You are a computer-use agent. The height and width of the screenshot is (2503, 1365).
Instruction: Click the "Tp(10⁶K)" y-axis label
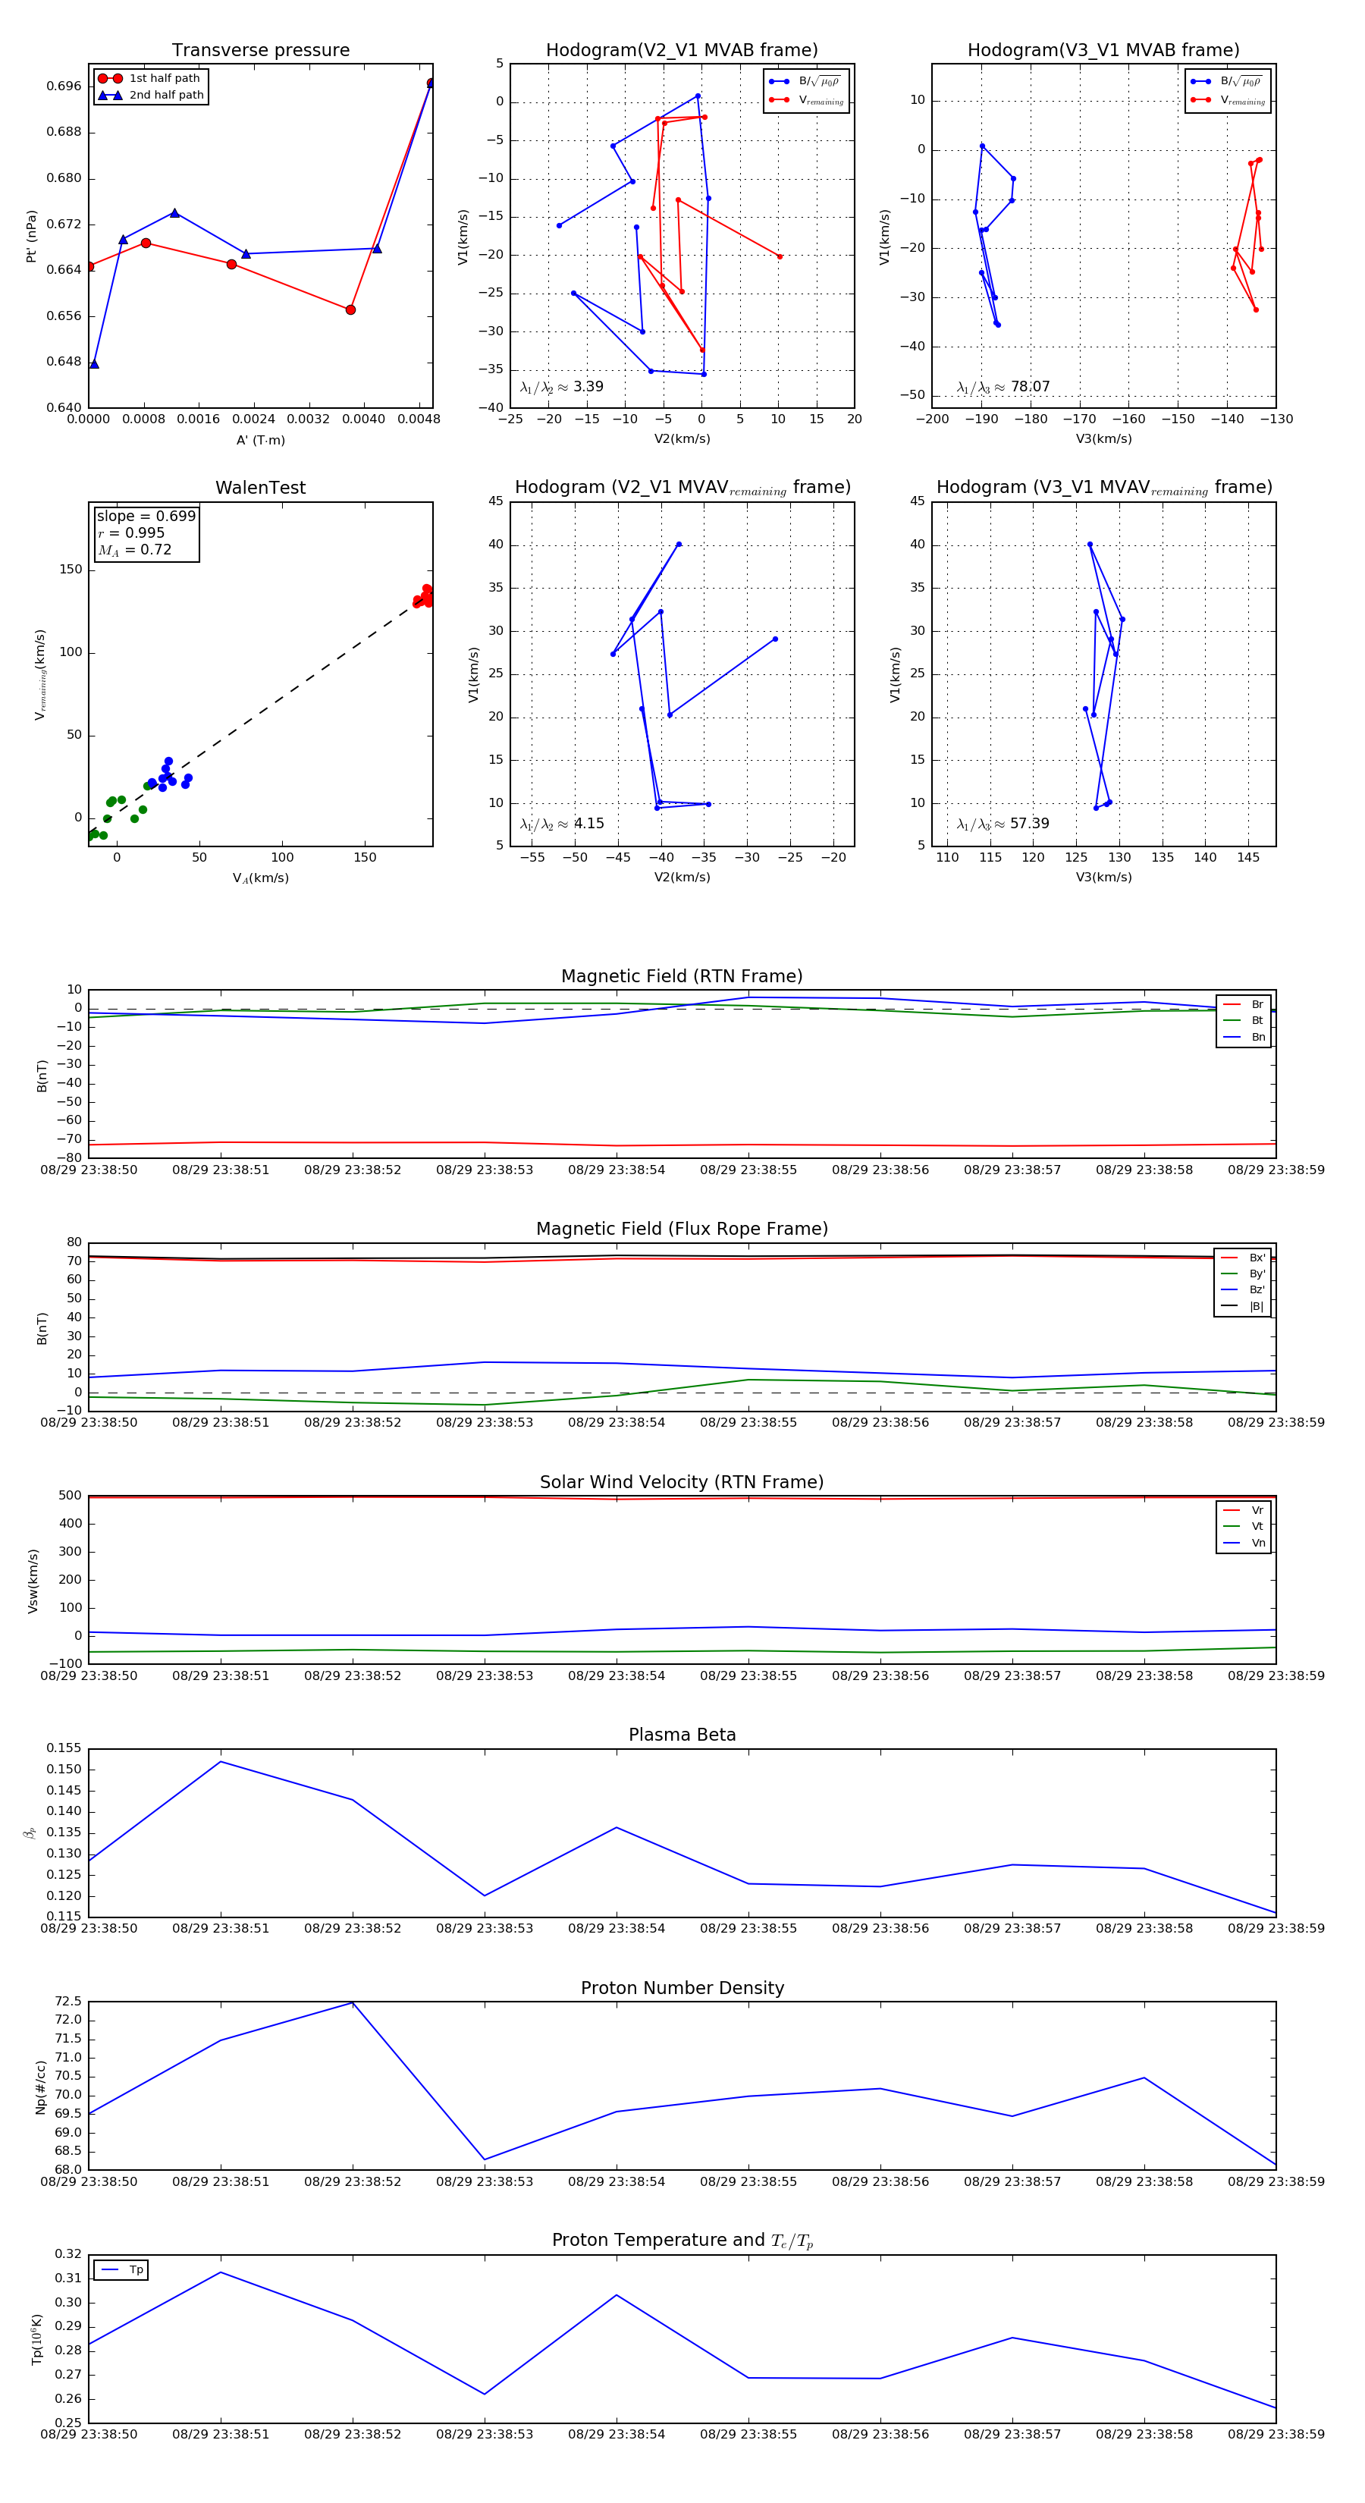[x=37, y=2339]
